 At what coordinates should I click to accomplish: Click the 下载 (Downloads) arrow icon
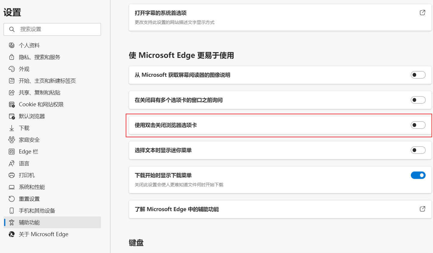pos(11,128)
